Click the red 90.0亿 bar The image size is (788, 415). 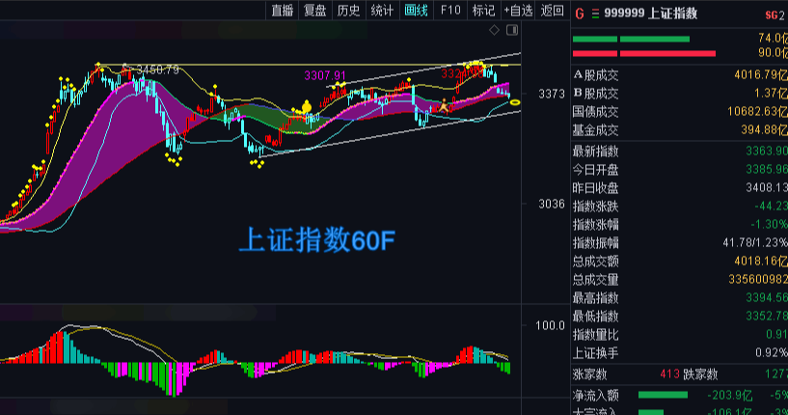pos(643,53)
